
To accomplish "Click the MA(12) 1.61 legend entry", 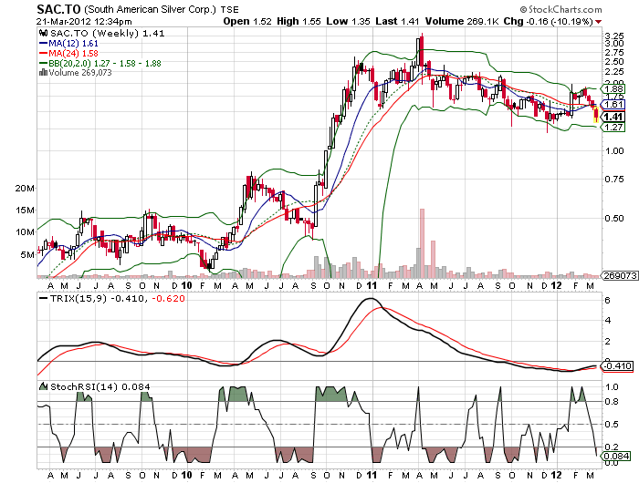I will pos(68,43).
